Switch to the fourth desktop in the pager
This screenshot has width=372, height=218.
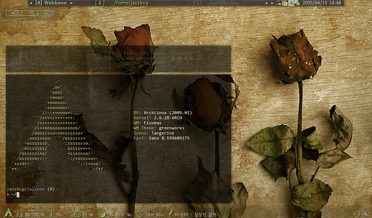pos(34,13)
